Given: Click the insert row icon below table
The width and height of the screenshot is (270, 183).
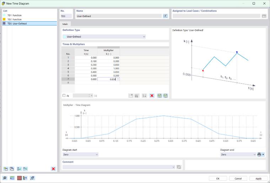Looking at the screenshot, I should click(131, 96).
